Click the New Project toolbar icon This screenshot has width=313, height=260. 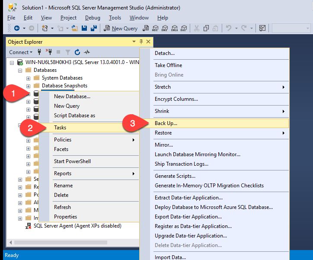(45, 28)
